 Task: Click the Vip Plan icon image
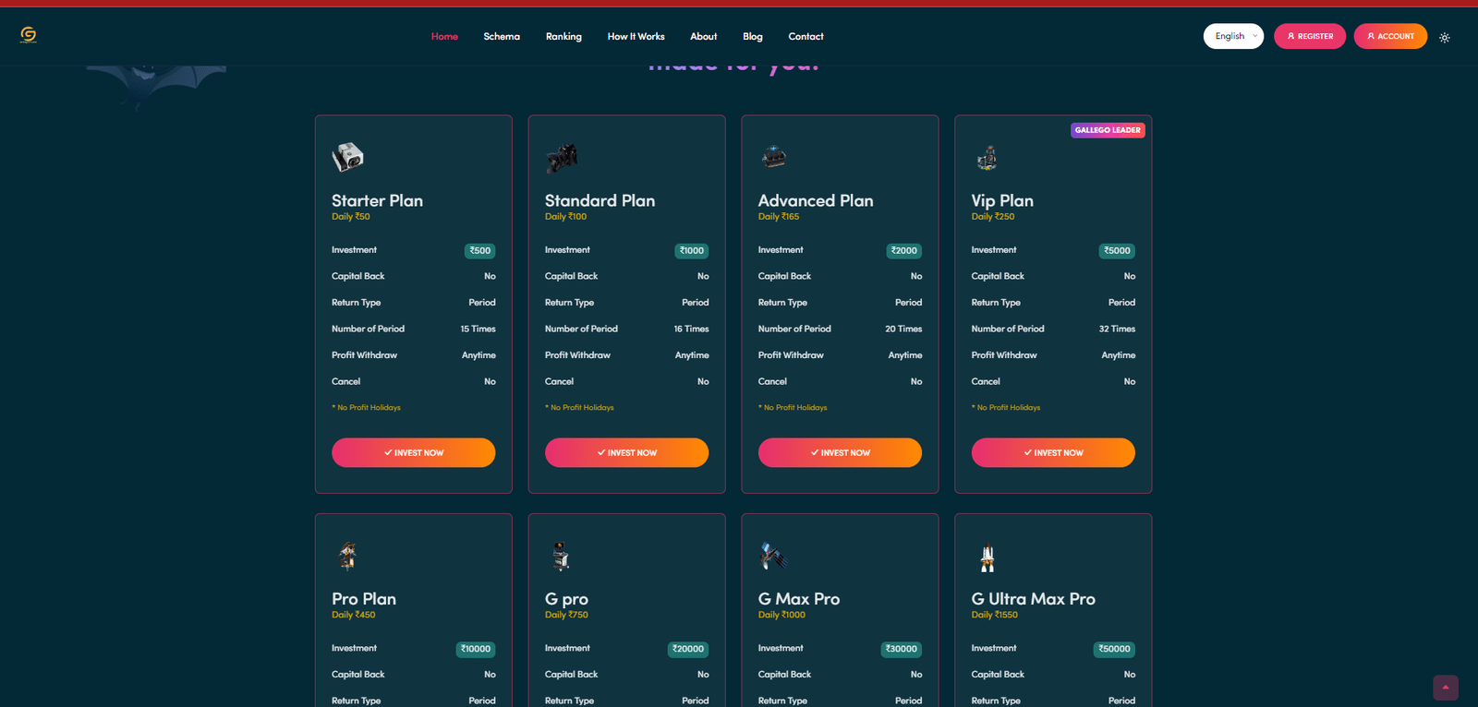(987, 159)
